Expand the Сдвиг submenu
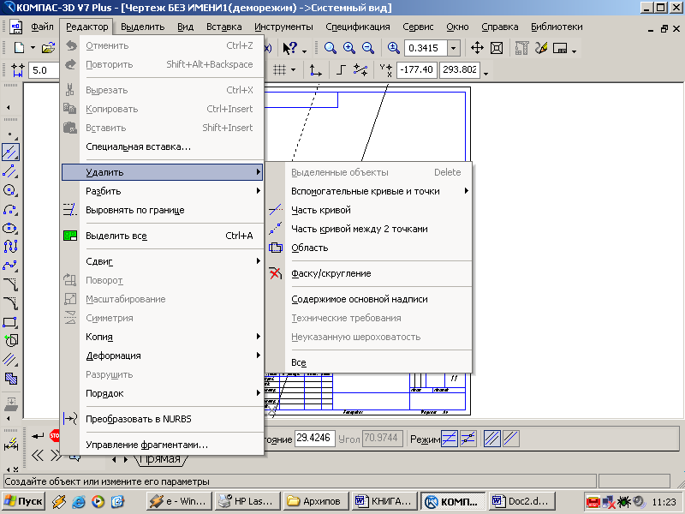 pos(162,261)
